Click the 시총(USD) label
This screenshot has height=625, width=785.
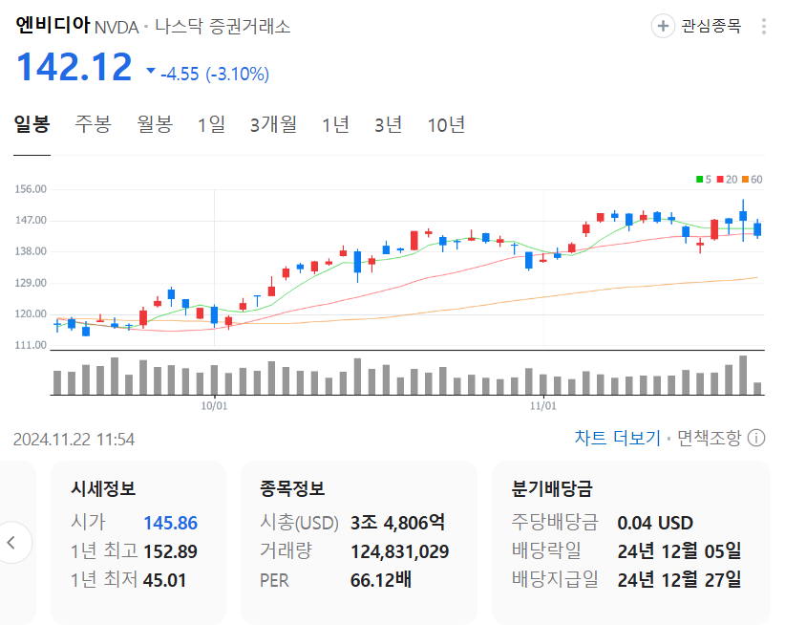point(299,523)
